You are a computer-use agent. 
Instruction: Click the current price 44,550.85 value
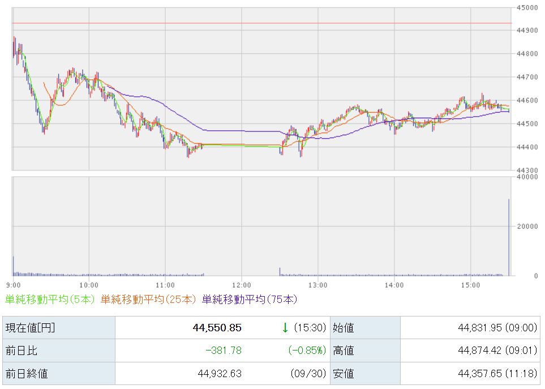pos(217,328)
